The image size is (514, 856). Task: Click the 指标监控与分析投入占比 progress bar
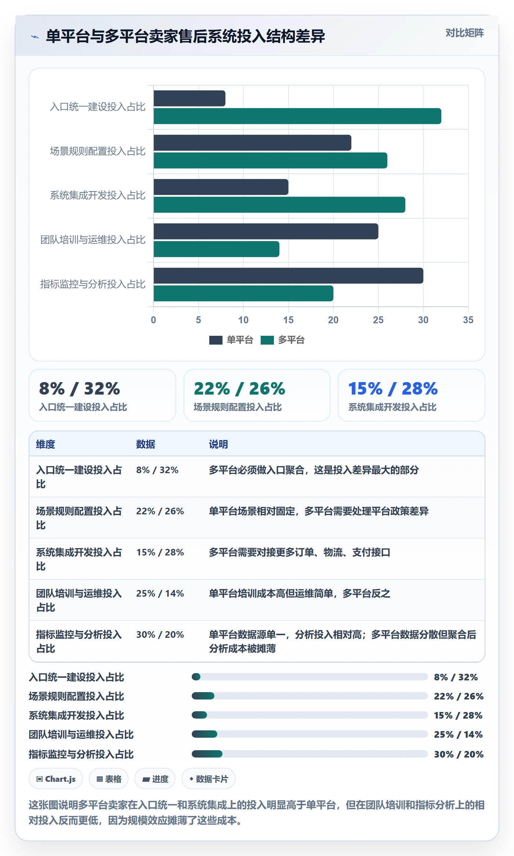point(310,754)
